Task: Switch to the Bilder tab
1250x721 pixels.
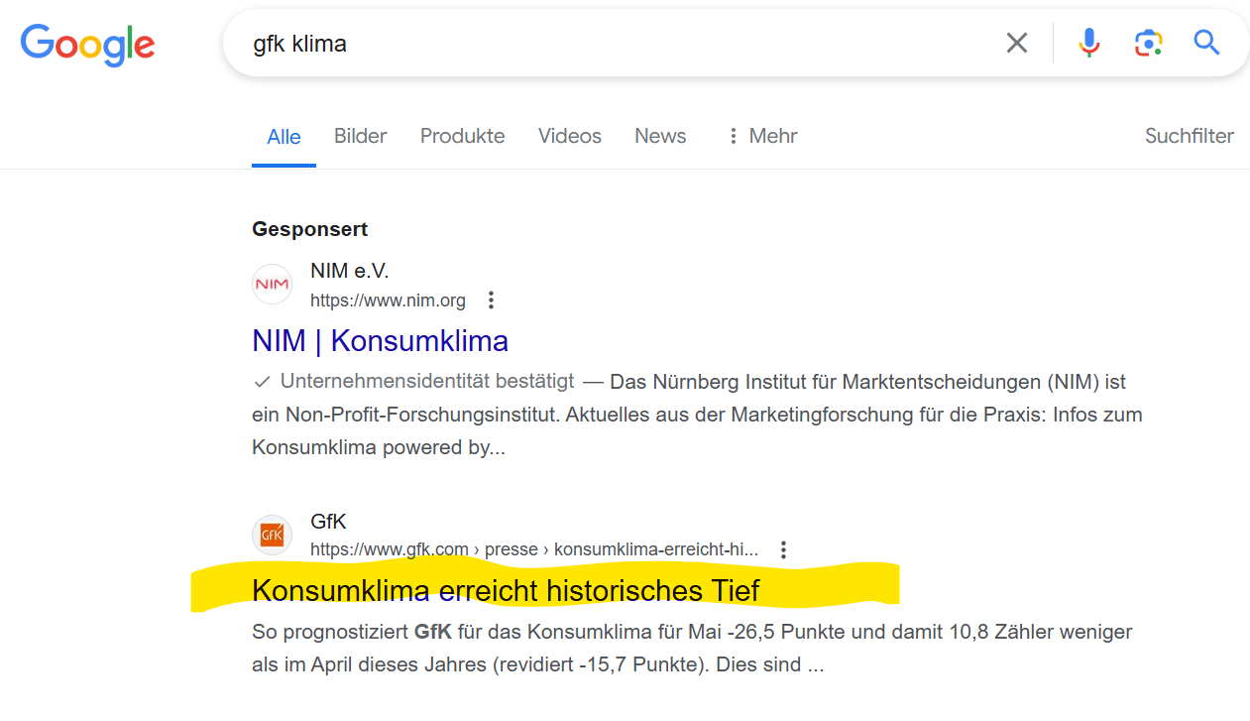Action: click(x=360, y=136)
